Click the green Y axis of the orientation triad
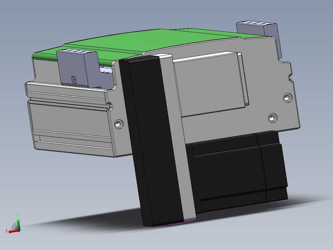333x250 pixels. point(19,224)
